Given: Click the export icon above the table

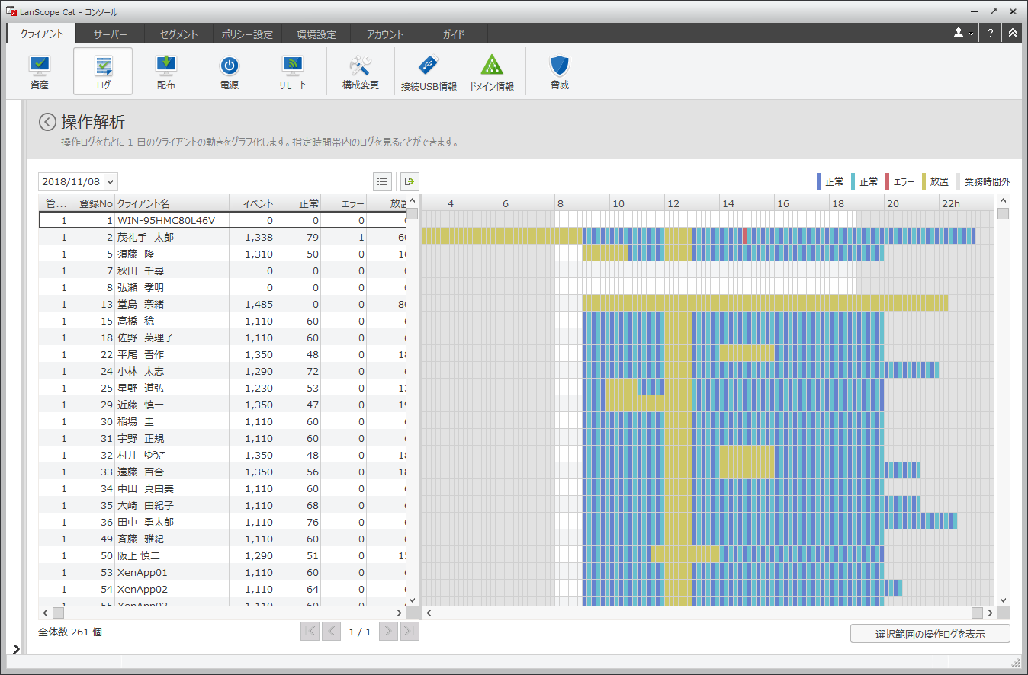Looking at the screenshot, I should 410,181.
